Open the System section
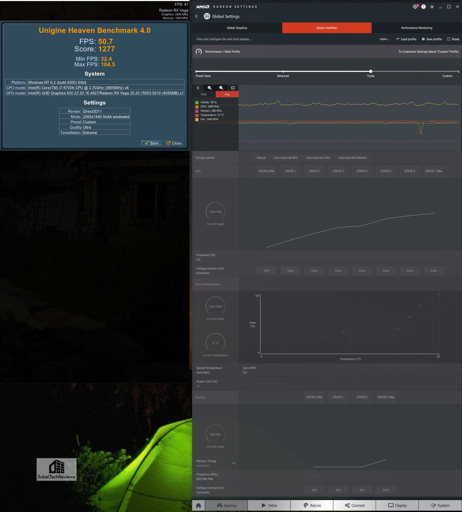This screenshot has height=512, width=462. [440, 505]
